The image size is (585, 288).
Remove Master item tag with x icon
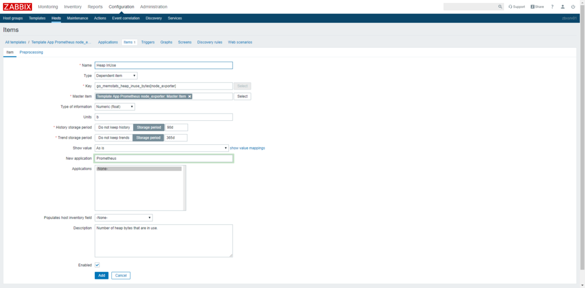[190, 96]
